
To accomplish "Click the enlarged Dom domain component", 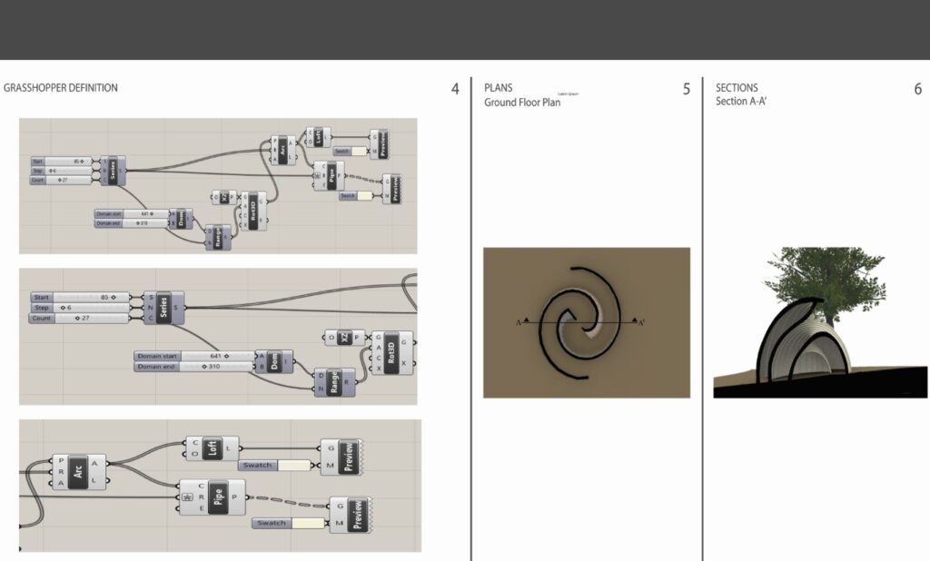I will click(x=273, y=361).
